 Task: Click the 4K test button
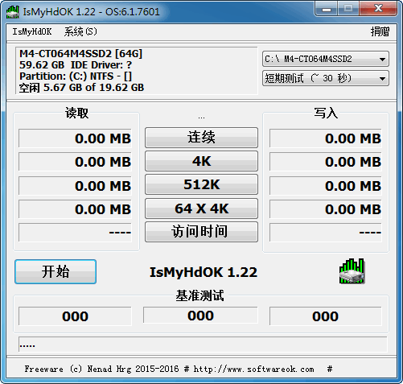(201, 161)
